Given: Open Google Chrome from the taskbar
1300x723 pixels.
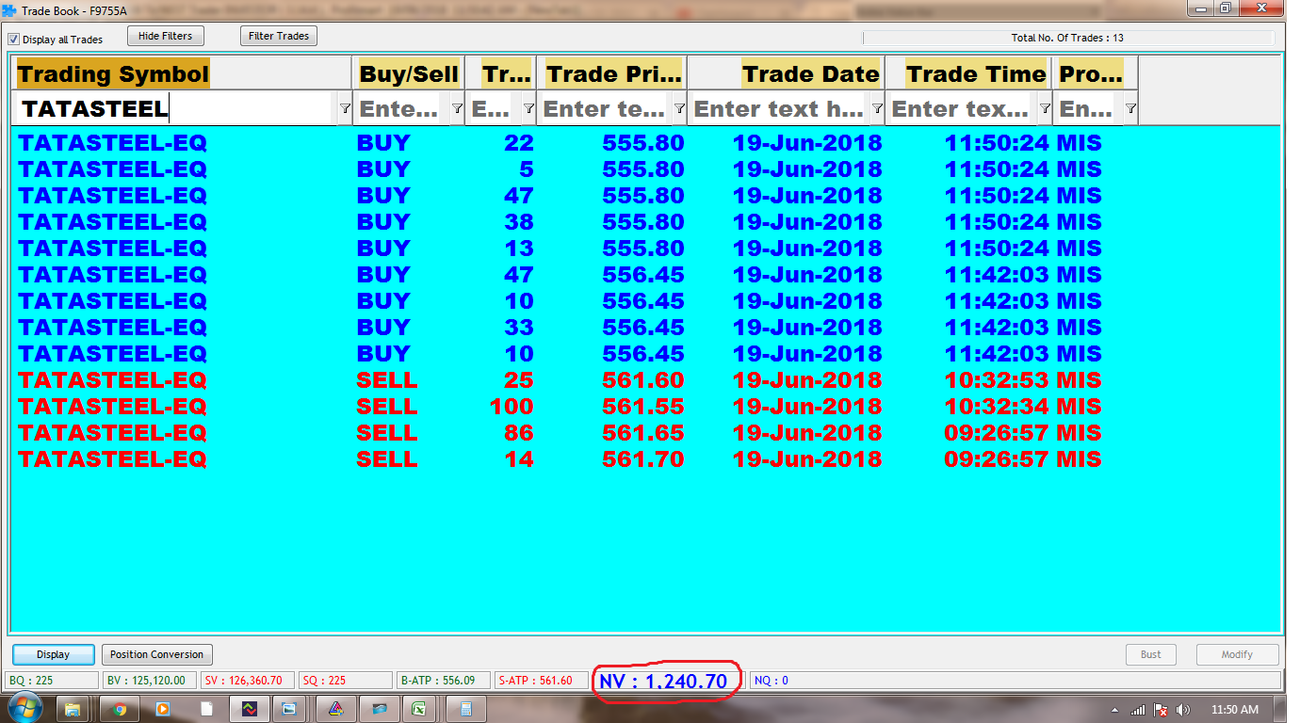Looking at the screenshot, I should (x=120, y=709).
